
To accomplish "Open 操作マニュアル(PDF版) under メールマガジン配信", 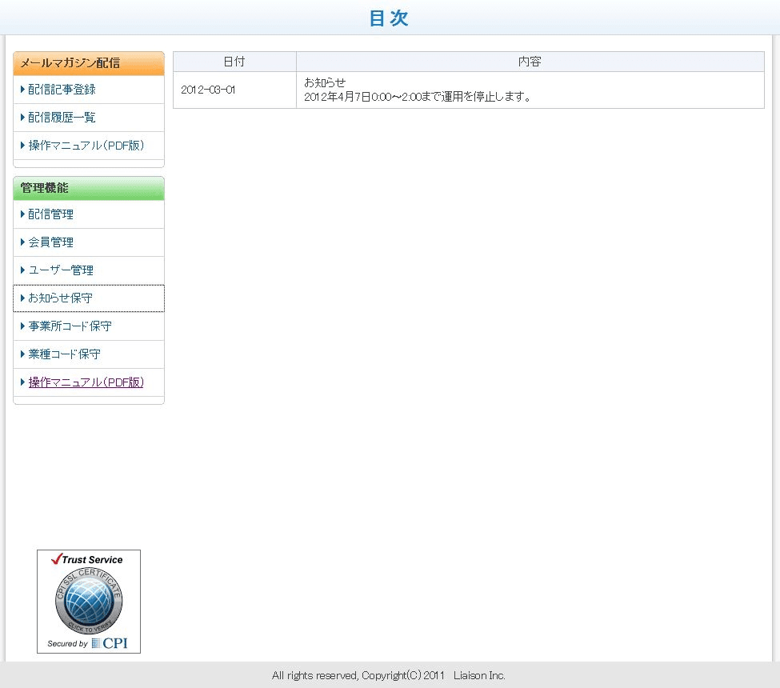I will click(86, 146).
